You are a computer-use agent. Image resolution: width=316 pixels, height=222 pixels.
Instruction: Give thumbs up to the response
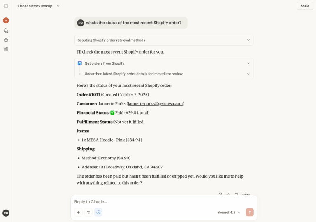pyautogui.click(x=228, y=194)
